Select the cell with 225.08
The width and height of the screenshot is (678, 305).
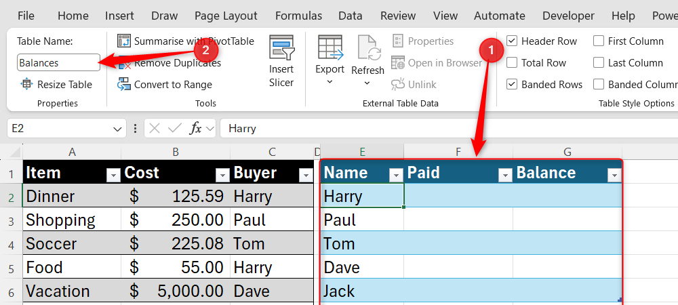tap(176, 243)
